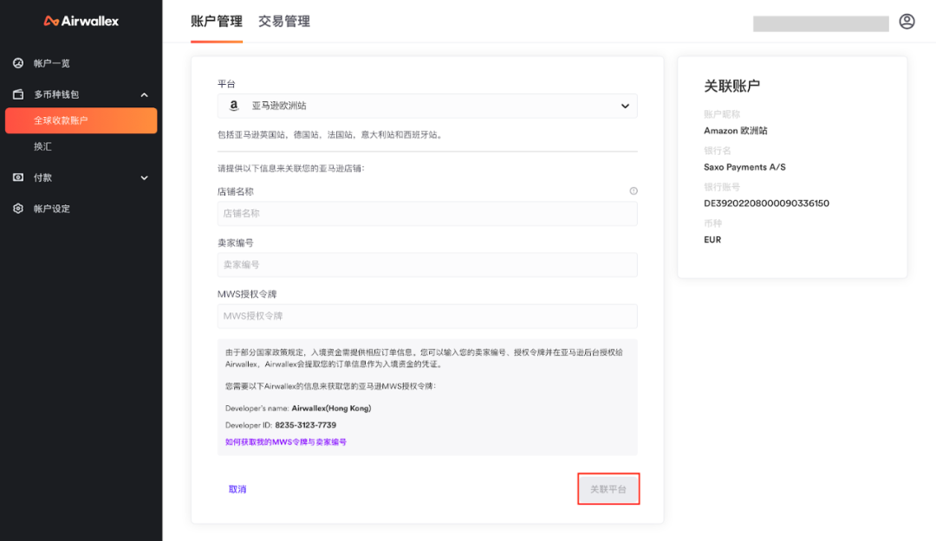Click the 取消 button
Image resolution: width=936 pixels, height=541 pixels.
coord(237,488)
